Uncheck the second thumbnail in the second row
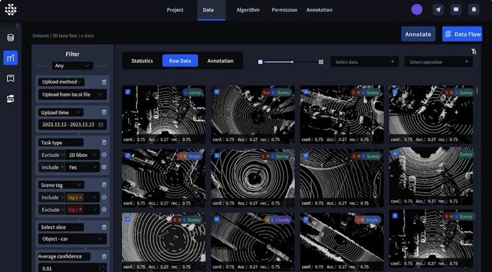The image size is (492, 272). pos(217,155)
